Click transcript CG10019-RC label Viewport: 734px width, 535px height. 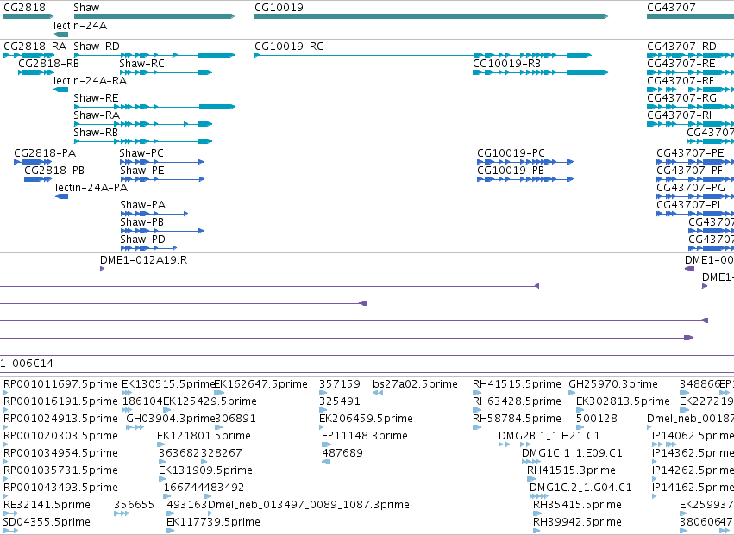(x=289, y=47)
